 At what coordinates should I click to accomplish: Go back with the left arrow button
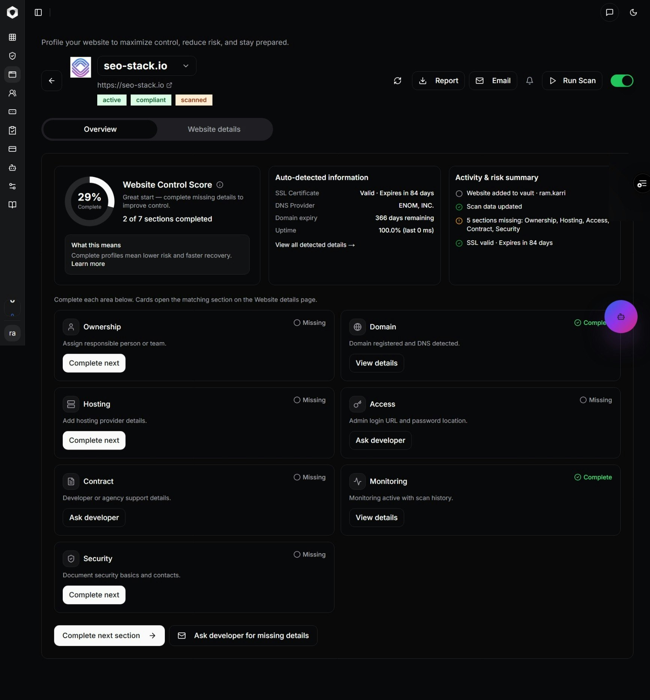(52, 81)
